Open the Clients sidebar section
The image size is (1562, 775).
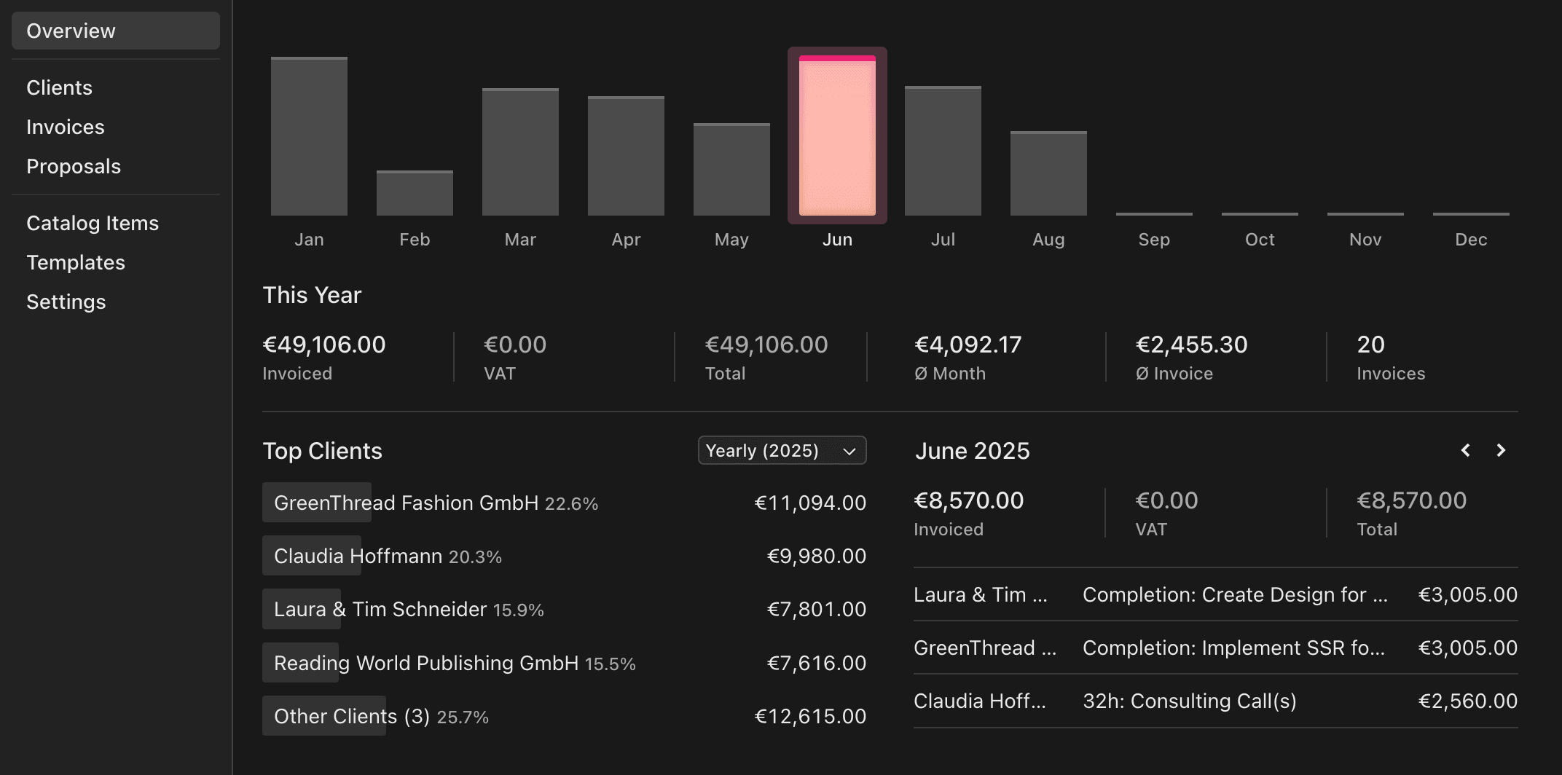click(x=59, y=87)
